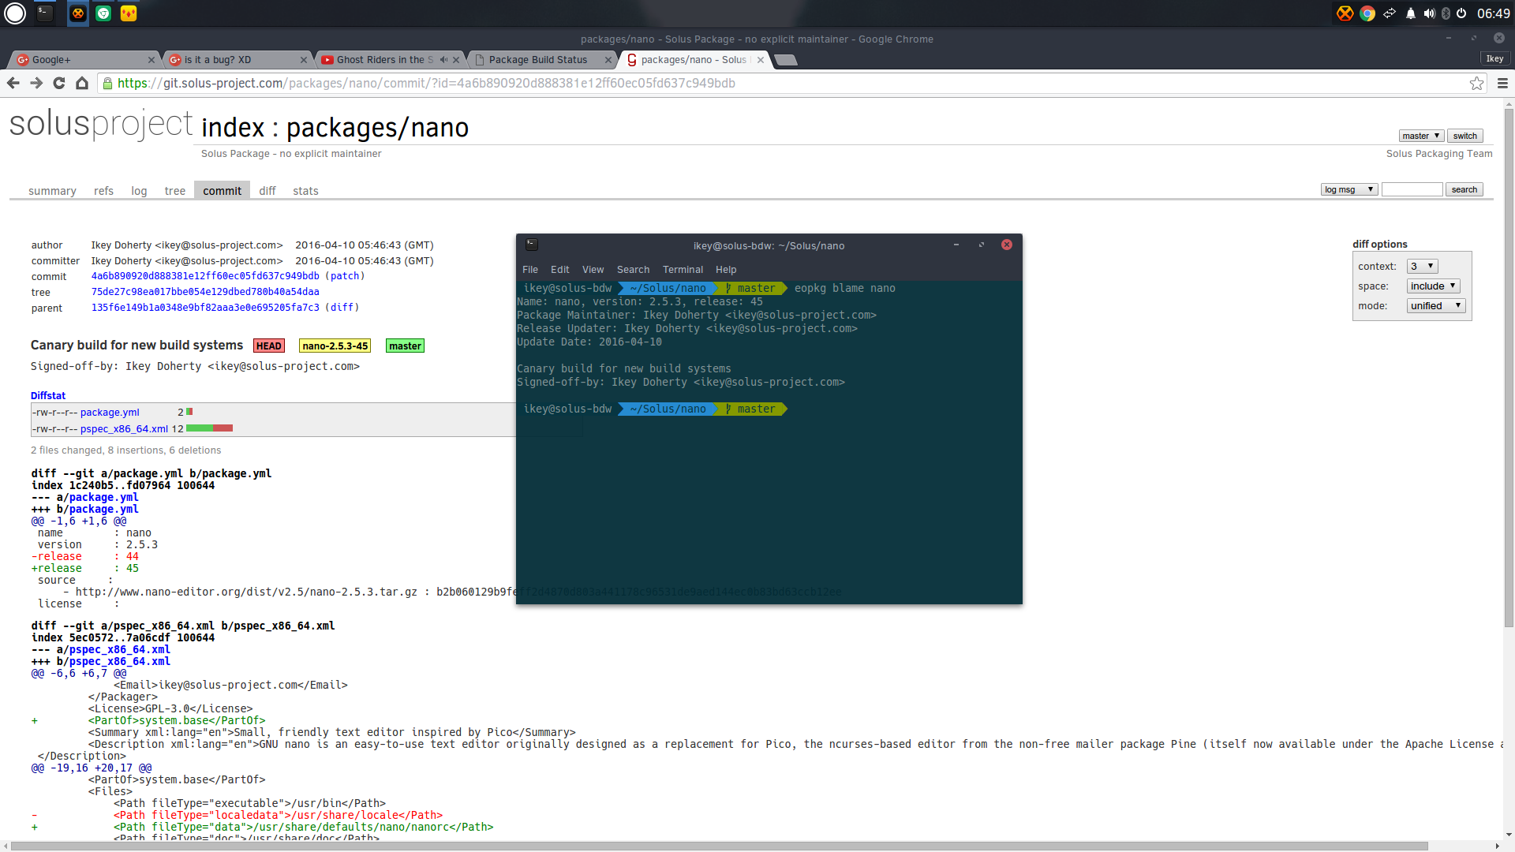The width and height of the screenshot is (1515, 852).
Task: Open the volume control icon
Action: [x=1429, y=13]
